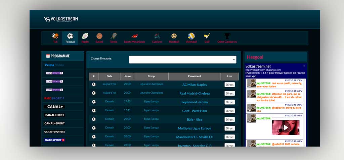The image size is (344, 160).
Task: Open the Handball category
Action: tap(174, 38)
